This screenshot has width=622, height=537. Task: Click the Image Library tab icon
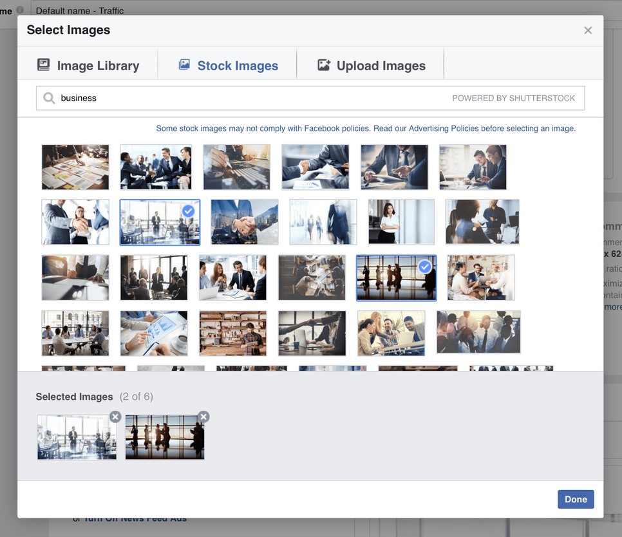click(44, 64)
